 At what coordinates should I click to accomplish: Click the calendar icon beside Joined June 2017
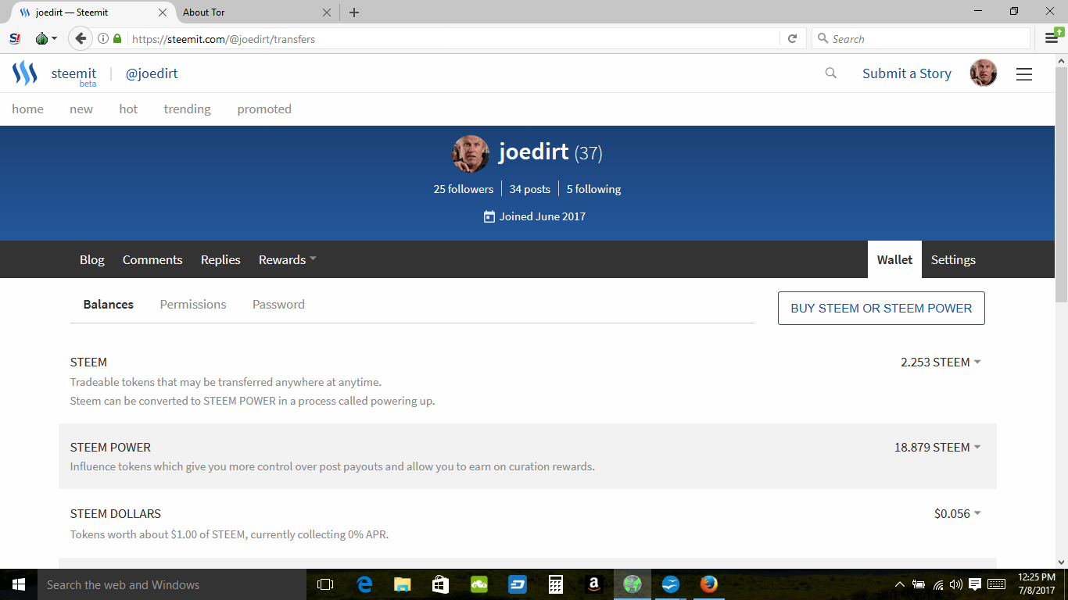pos(489,216)
